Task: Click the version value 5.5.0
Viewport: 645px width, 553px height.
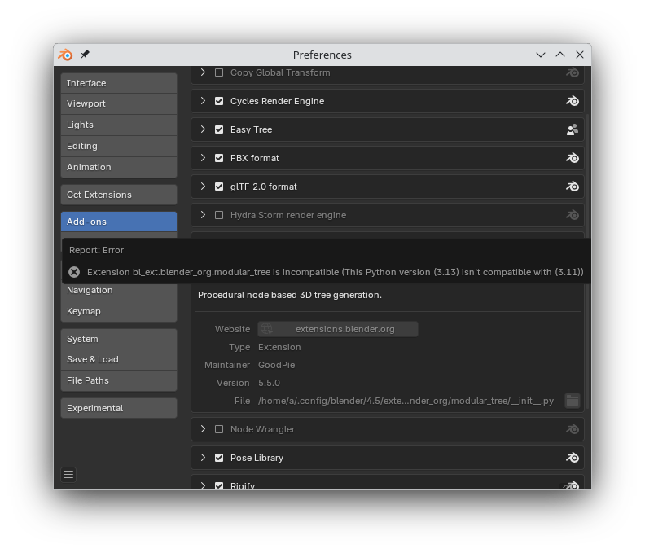Action: pyautogui.click(x=269, y=383)
